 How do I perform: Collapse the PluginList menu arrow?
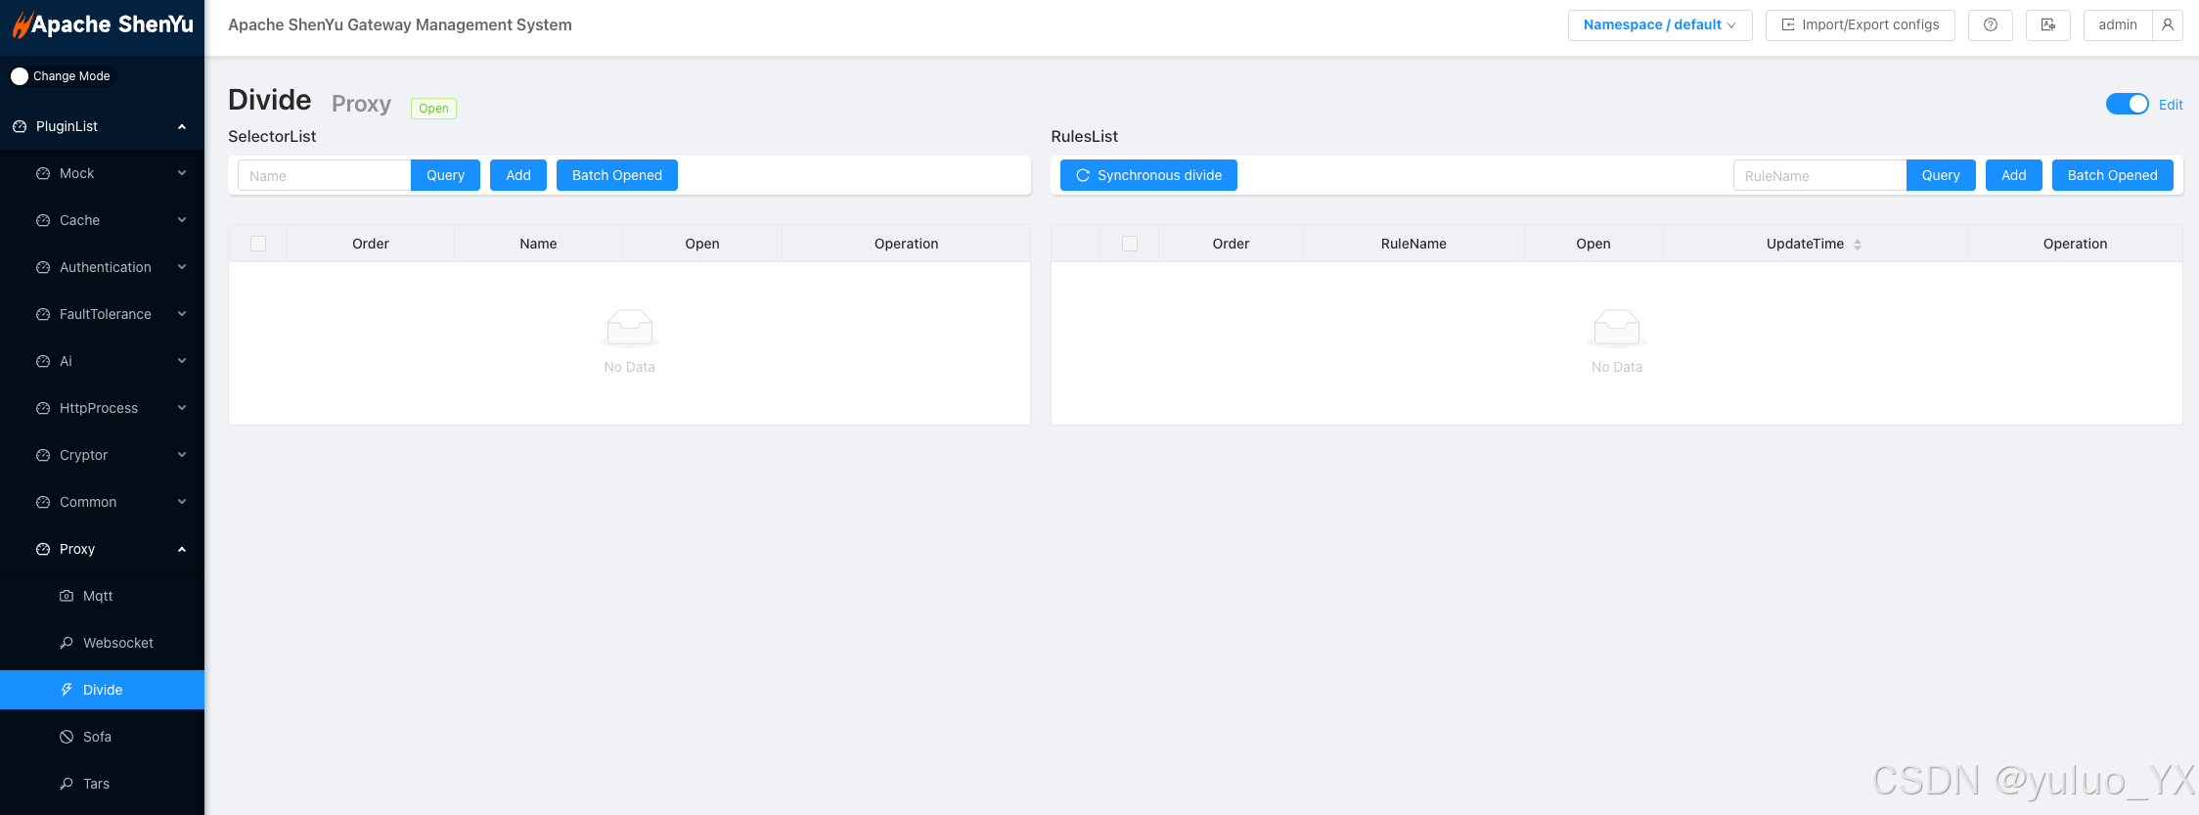coord(182,126)
